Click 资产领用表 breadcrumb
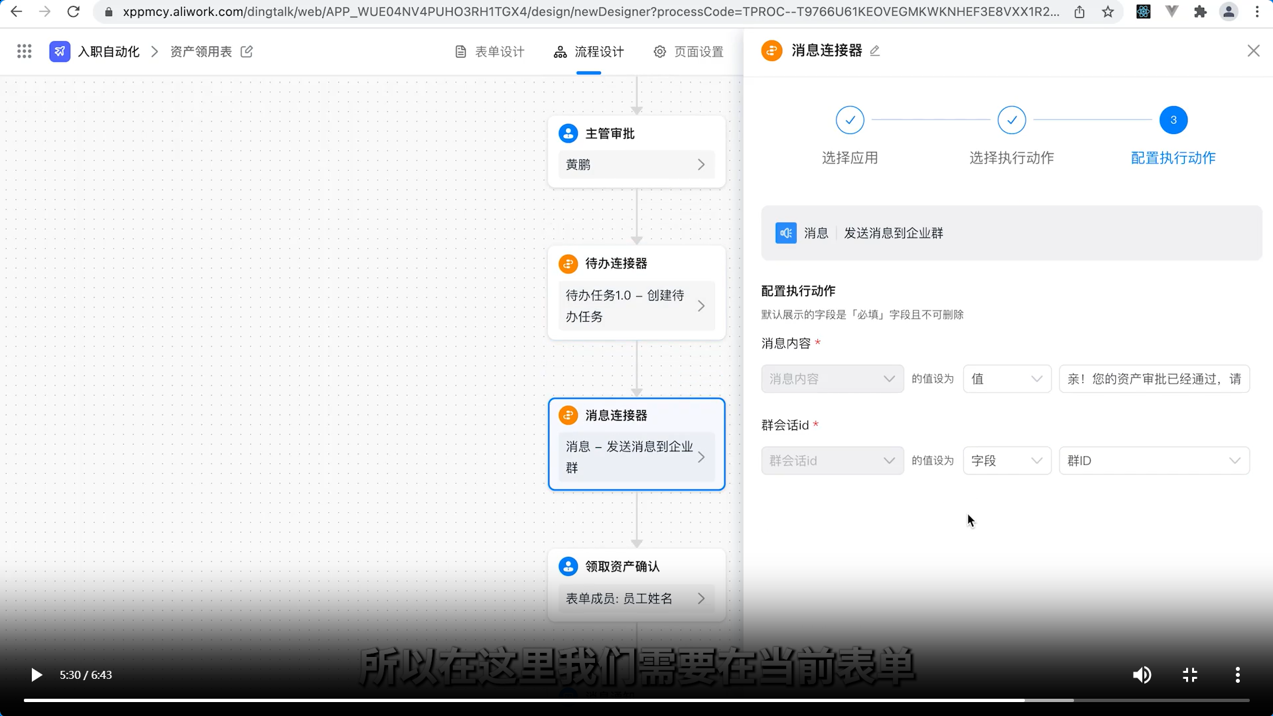Screen dimensions: 1273x716 point(201,51)
